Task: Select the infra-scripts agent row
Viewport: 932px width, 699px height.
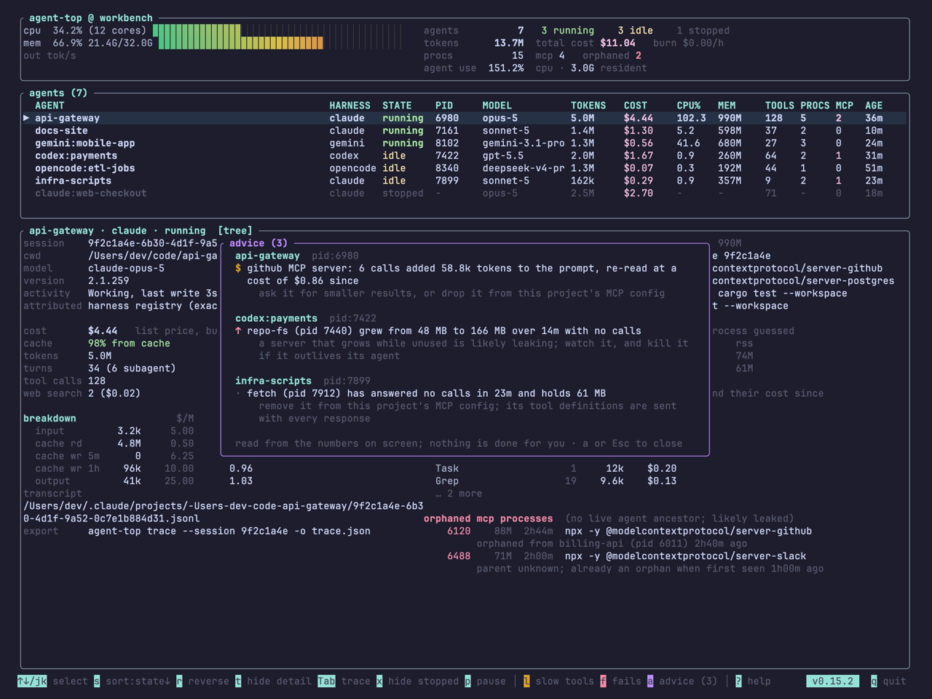Action: pyautogui.click(x=465, y=181)
